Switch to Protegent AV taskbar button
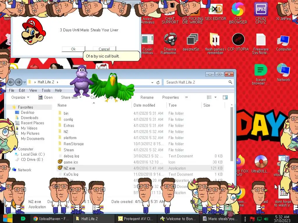 [x=136, y=219]
